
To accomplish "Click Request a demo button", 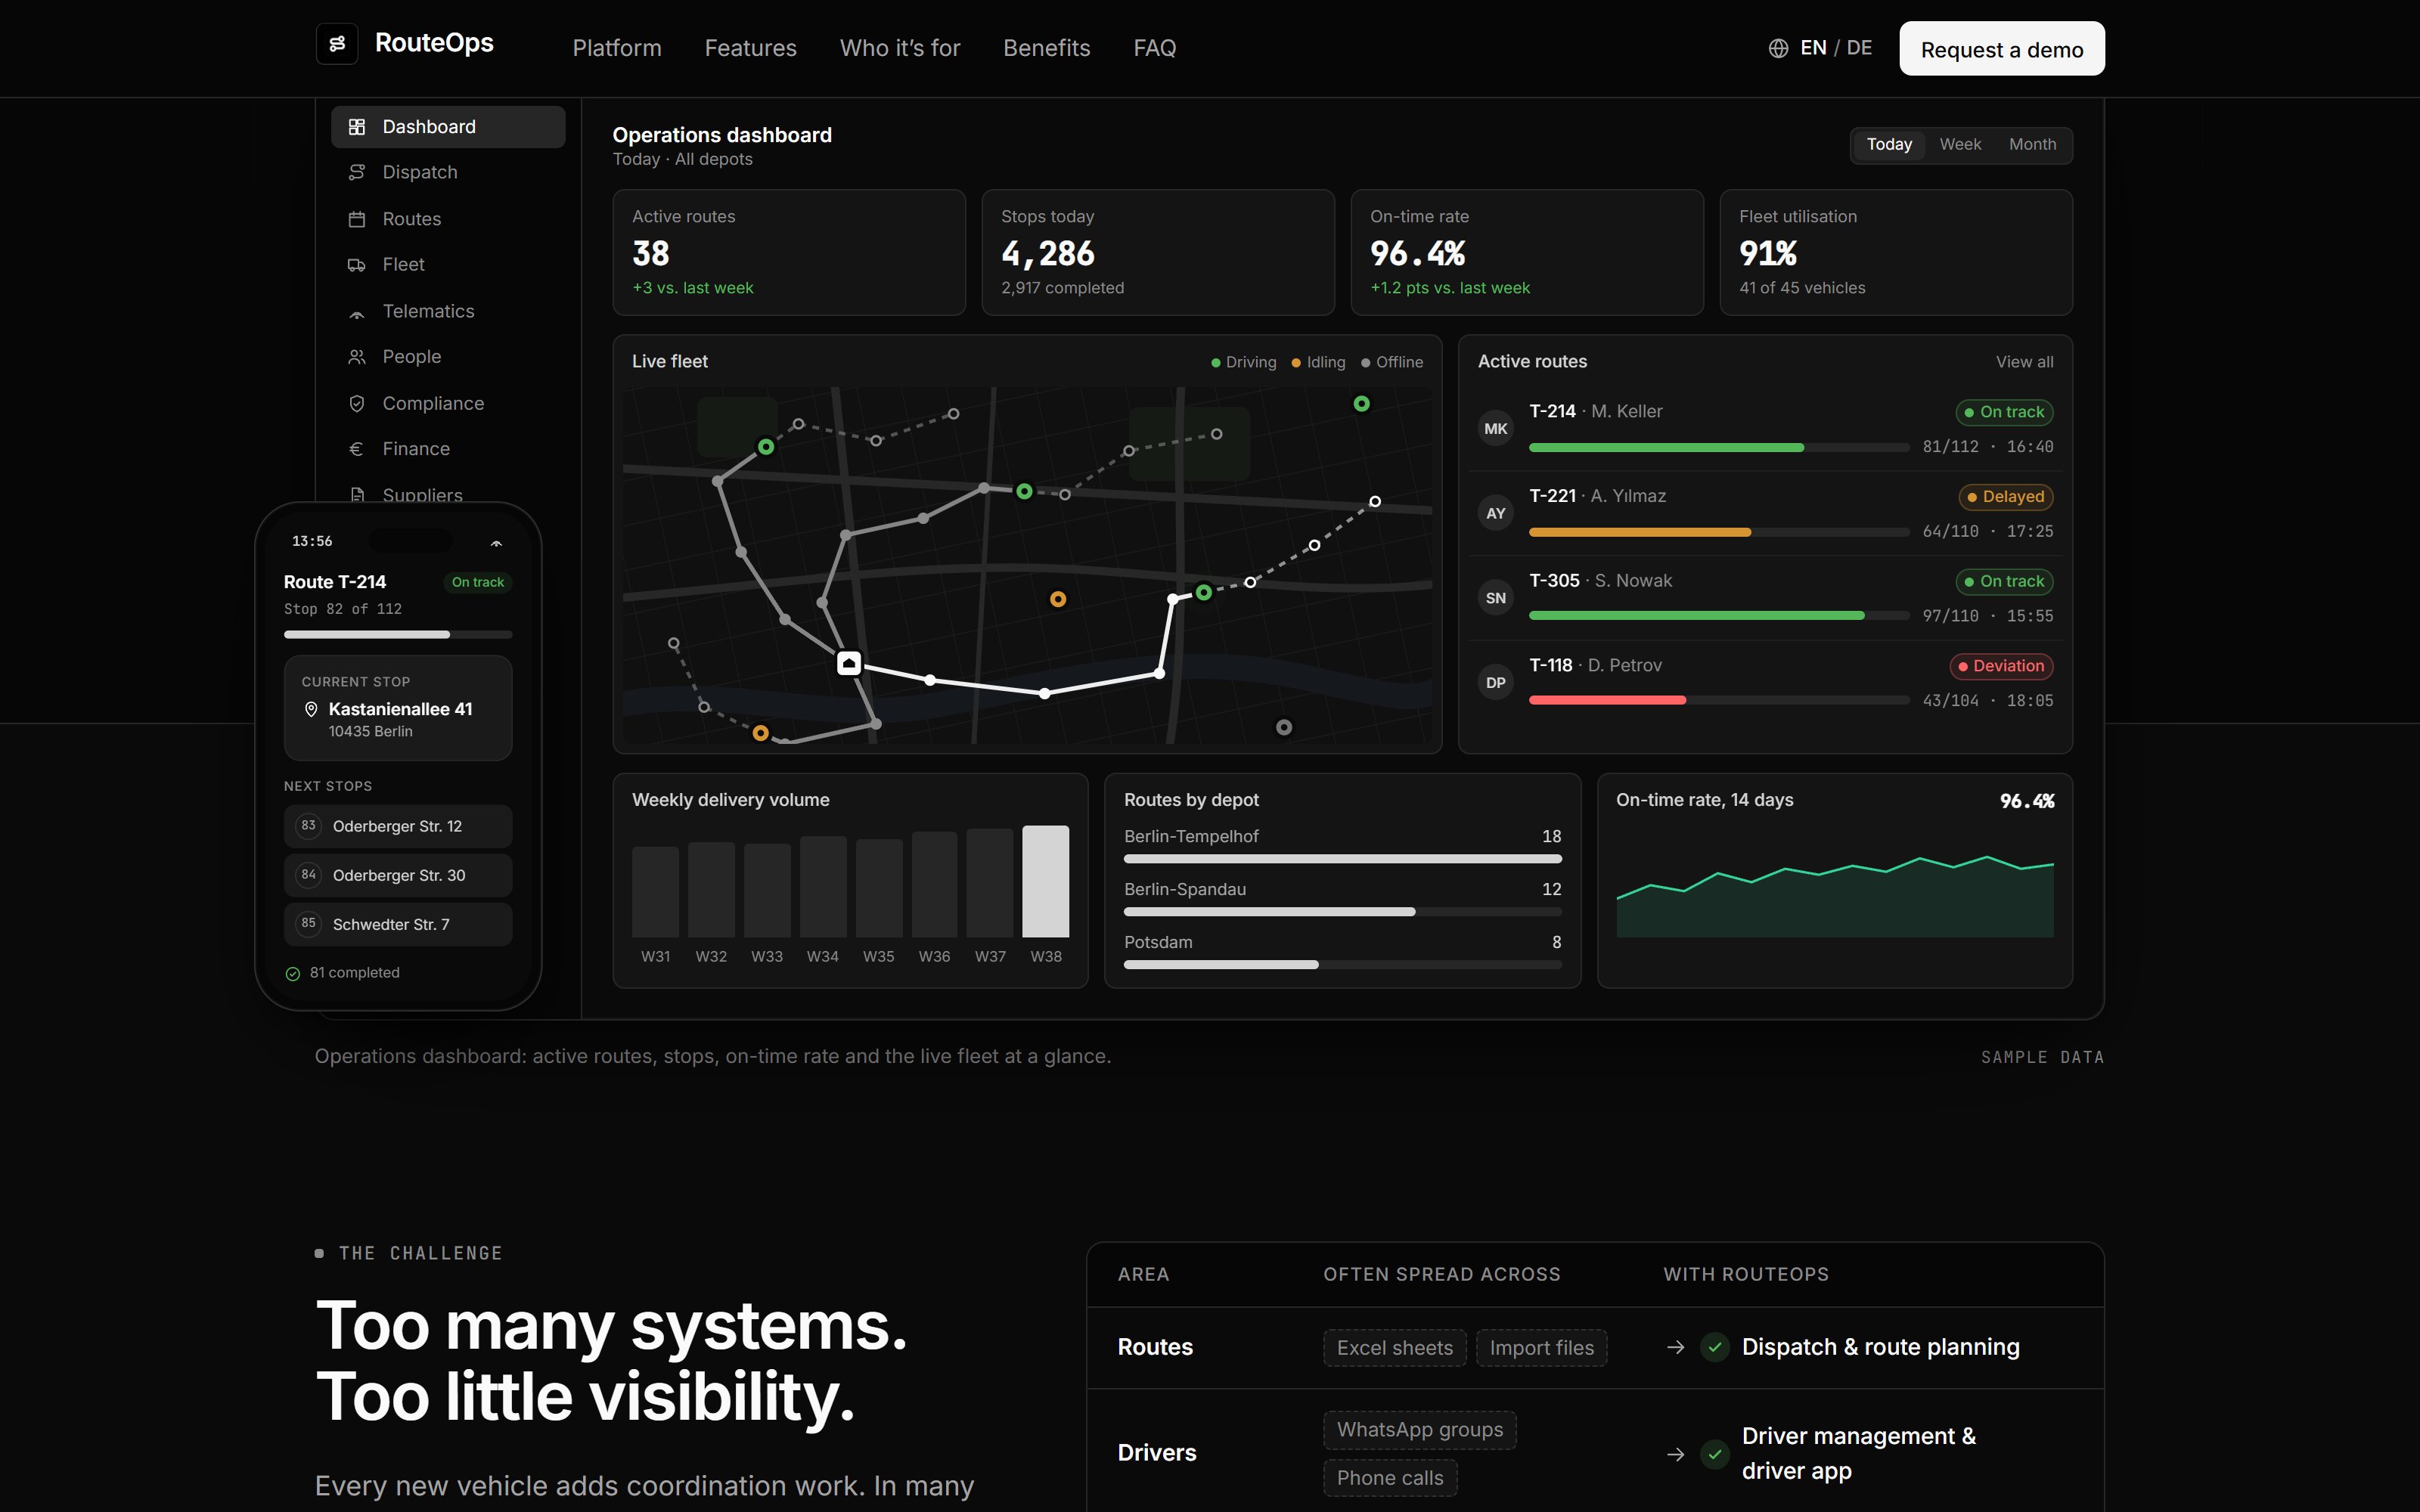I will coord(2002,49).
